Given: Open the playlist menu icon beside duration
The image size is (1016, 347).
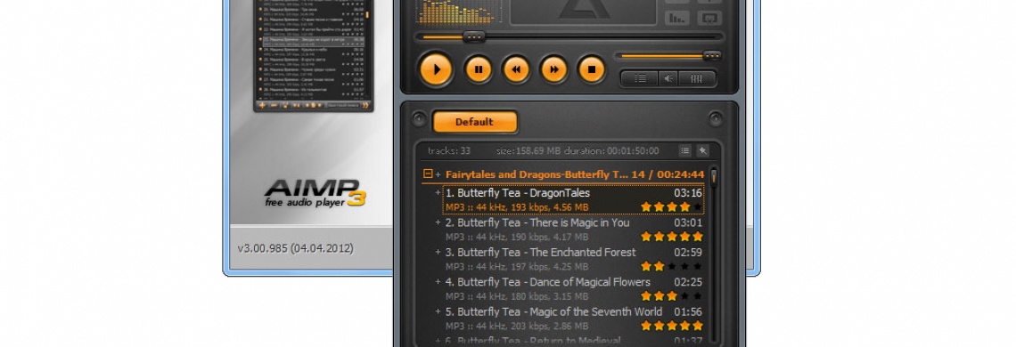Looking at the screenshot, I should click(x=684, y=151).
